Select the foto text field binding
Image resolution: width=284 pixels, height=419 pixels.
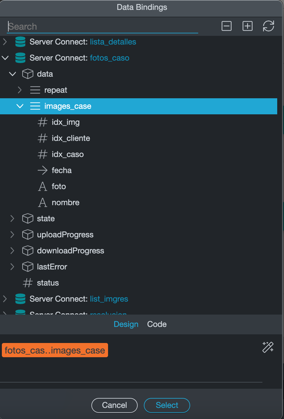tap(59, 186)
